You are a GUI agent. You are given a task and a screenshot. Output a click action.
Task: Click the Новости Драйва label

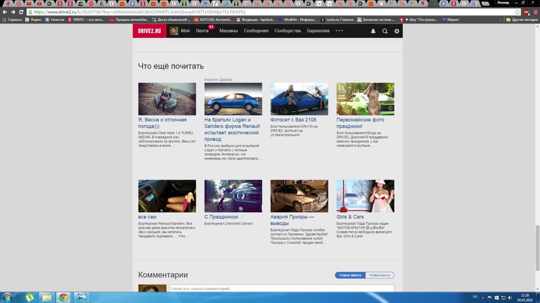[218, 79]
